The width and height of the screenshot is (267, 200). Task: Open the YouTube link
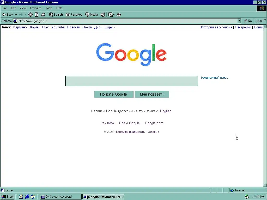tap(58, 27)
